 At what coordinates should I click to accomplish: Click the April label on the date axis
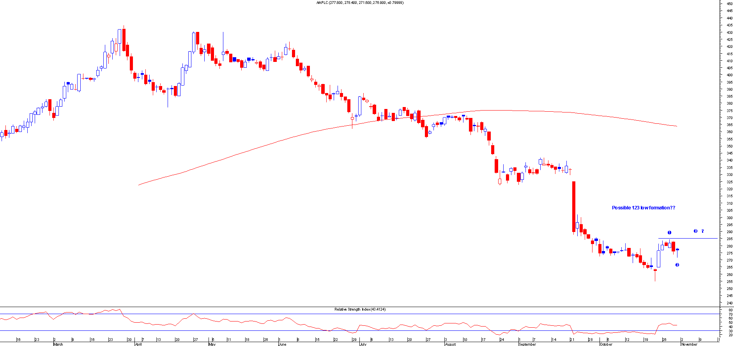pos(138,344)
